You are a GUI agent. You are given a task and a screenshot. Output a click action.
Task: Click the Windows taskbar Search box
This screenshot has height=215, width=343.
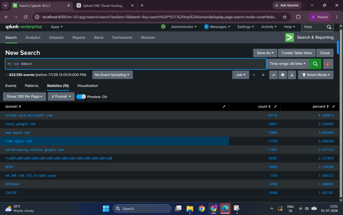pyautogui.click(x=142, y=209)
